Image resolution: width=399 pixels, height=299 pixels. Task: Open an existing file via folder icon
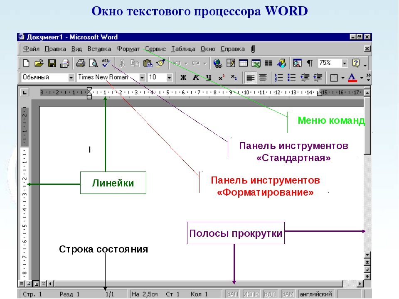(x=39, y=63)
